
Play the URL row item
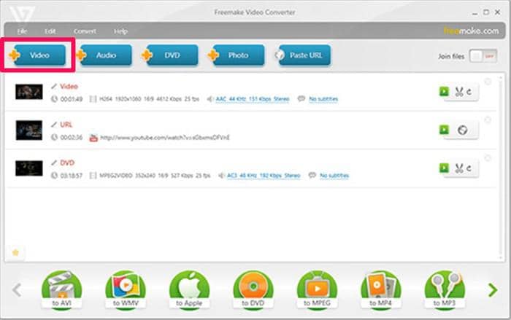click(x=444, y=130)
